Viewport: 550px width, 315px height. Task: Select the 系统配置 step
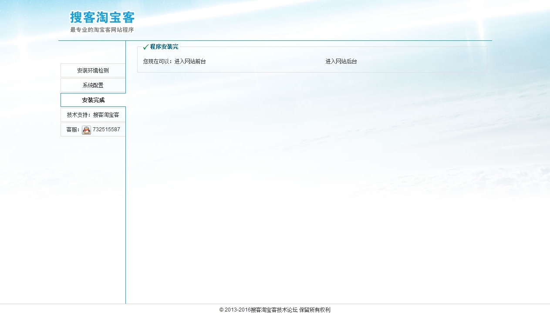coord(93,85)
